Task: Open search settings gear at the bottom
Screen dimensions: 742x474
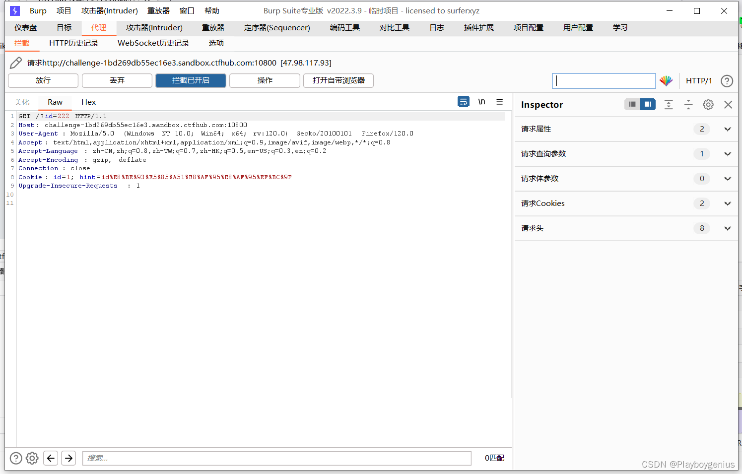Action: point(32,458)
